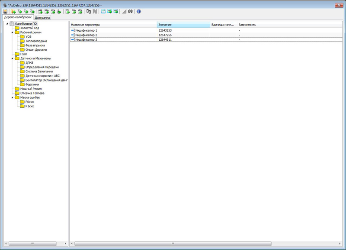Click the folder icon beside P0xxx
This screenshot has width=346, height=250.
tap(22, 102)
